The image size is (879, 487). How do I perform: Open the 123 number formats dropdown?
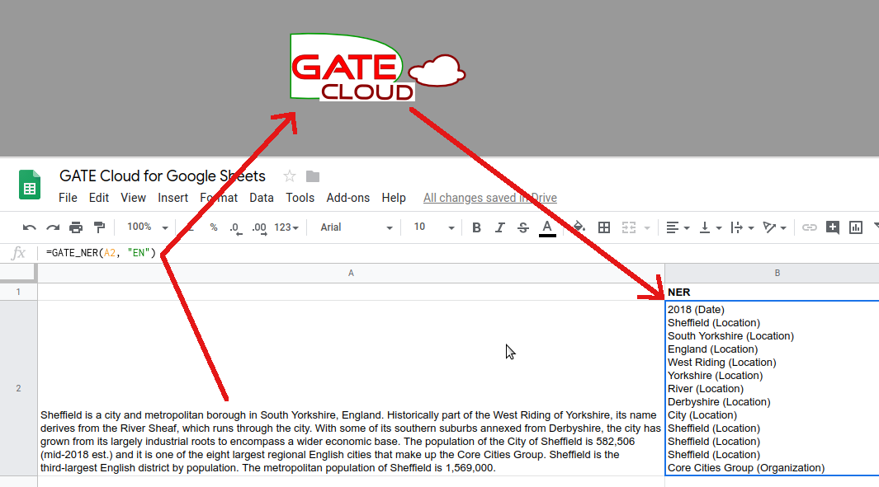coord(286,227)
